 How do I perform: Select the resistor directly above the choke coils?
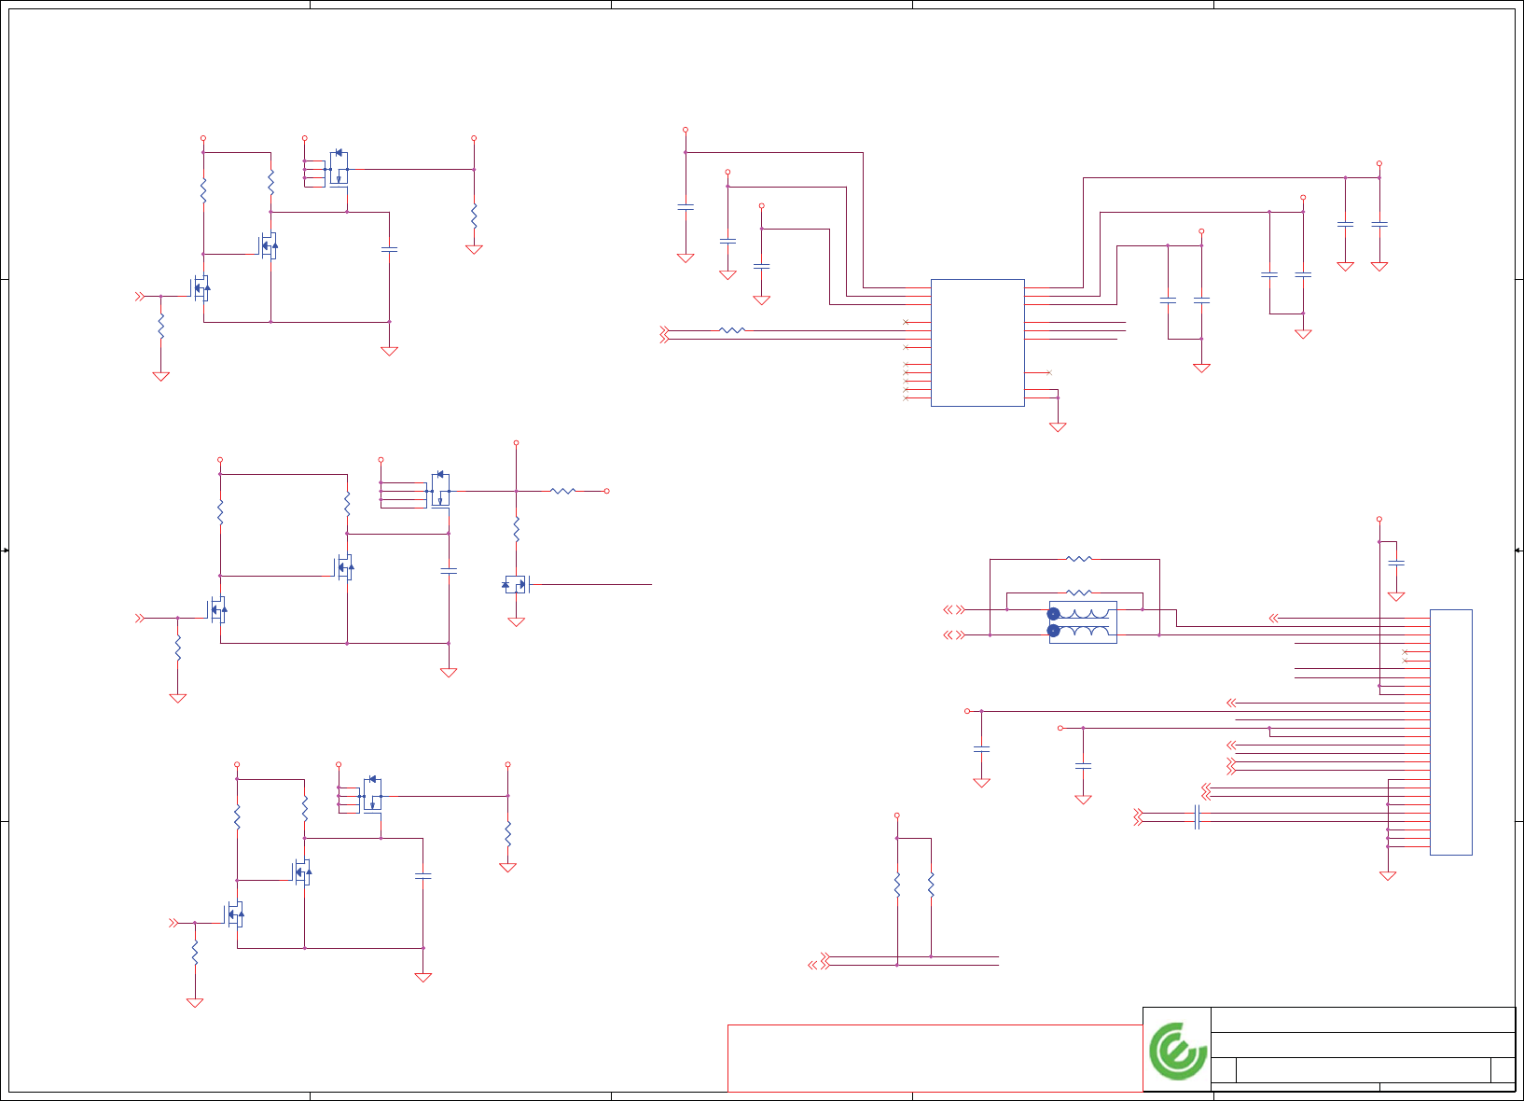tap(1079, 592)
